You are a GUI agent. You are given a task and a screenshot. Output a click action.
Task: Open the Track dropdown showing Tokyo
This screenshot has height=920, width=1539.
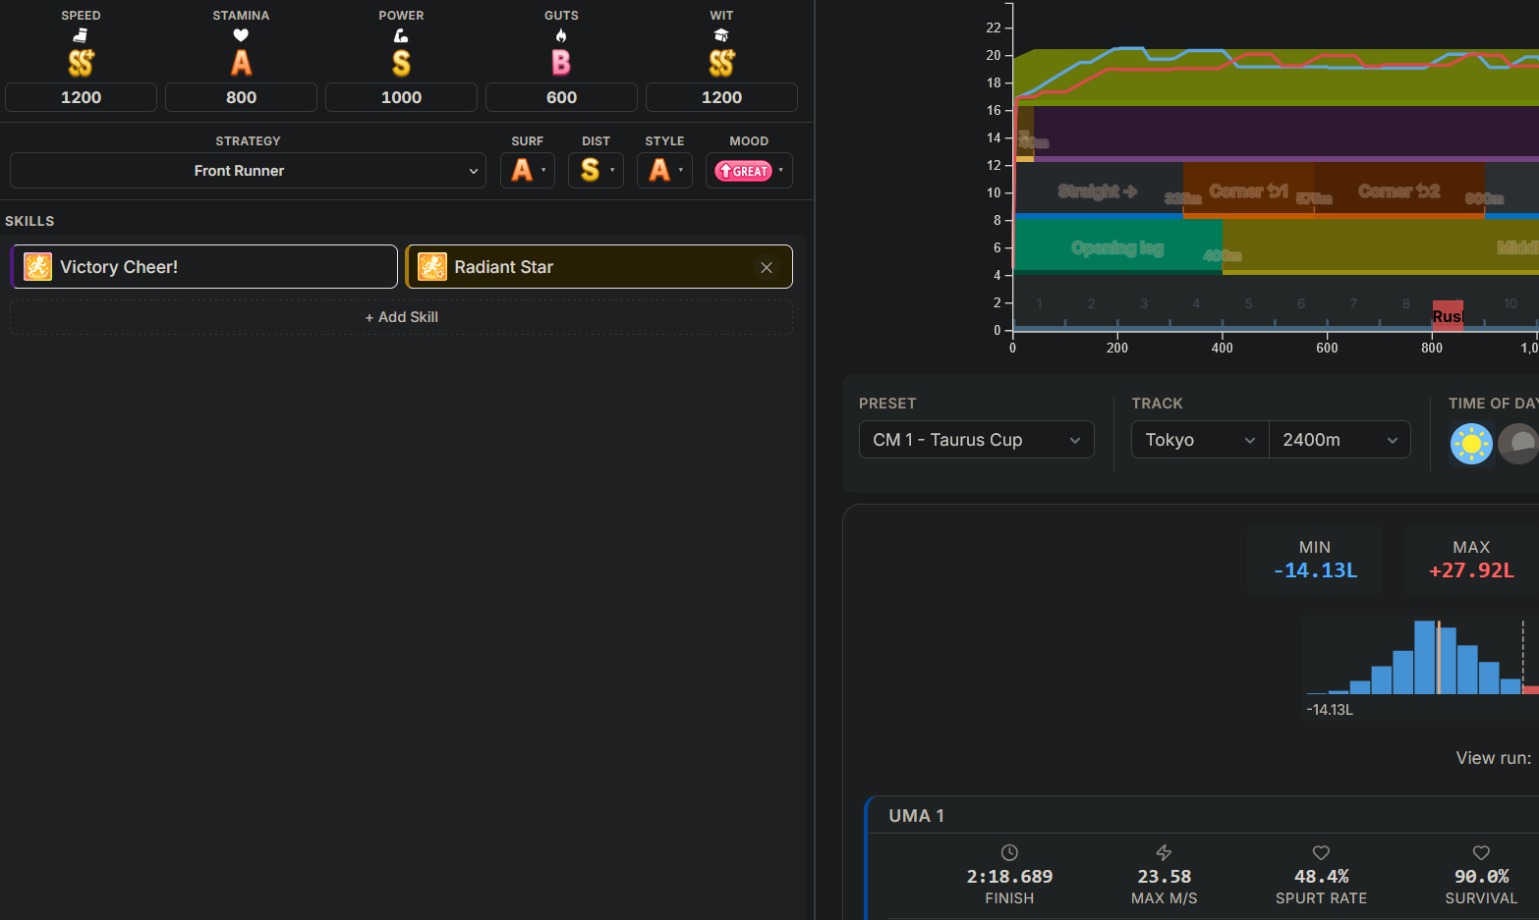(1200, 440)
